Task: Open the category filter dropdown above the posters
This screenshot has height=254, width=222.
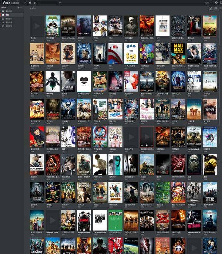Action: pyautogui.click(x=33, y=9)
